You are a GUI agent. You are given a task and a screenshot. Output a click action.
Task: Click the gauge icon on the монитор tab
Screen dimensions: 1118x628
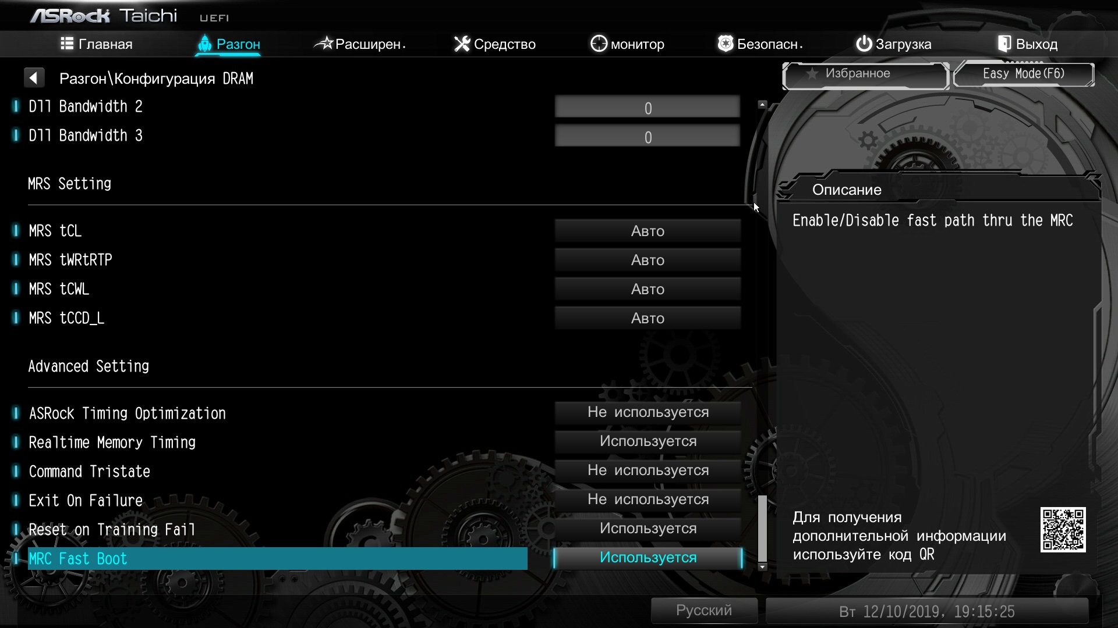click(599, 44)
